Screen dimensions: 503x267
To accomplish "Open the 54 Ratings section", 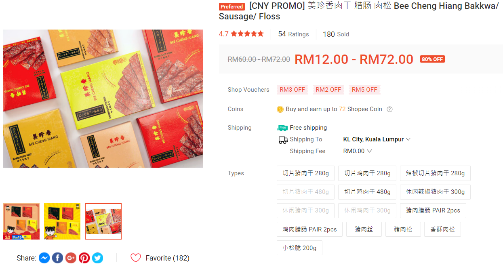I will click(x=293, y=34).
